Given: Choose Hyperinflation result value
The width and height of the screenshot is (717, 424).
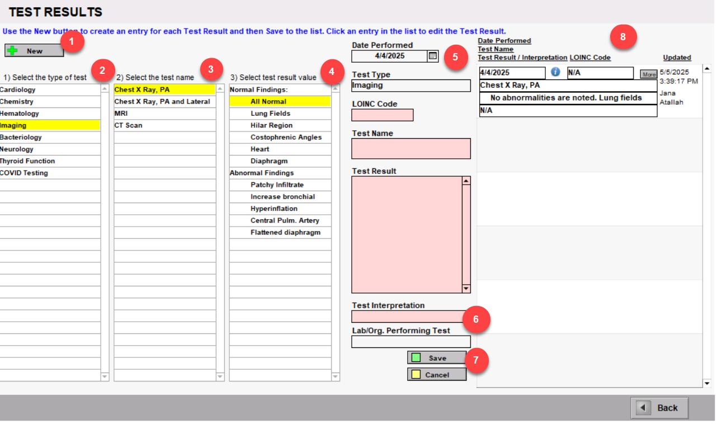Looking at the screenshot, I should point(274,209).
